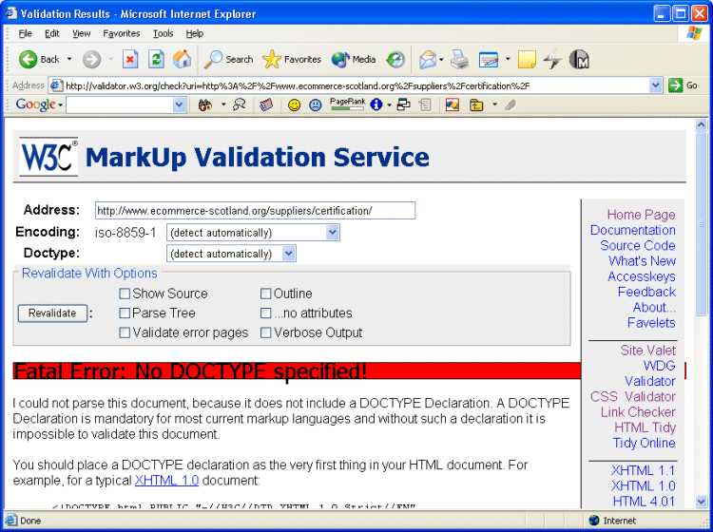
Task: Click the Edit page icon
Action: coord(489,60)
